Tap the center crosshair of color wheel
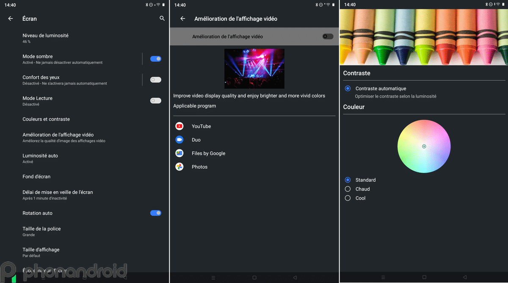 (x=424, y=146)
